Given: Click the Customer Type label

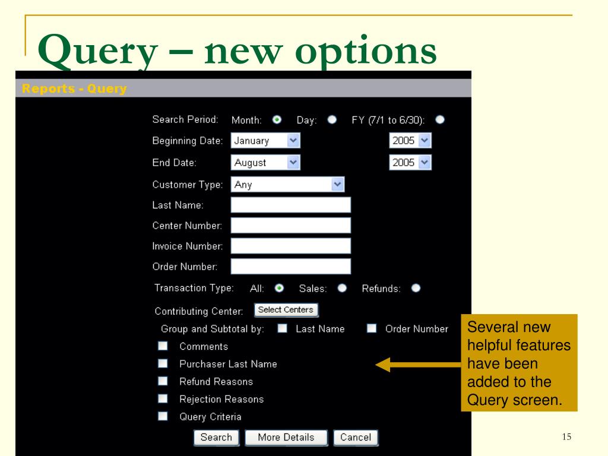Looking at the screenshot, I should coord(188,185).
